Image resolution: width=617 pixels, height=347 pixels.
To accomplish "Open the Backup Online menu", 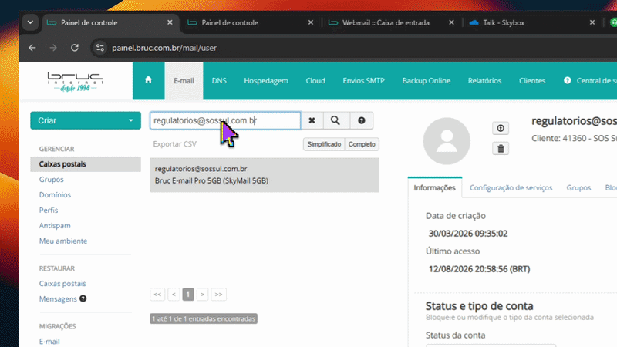I will coord(427,81).
